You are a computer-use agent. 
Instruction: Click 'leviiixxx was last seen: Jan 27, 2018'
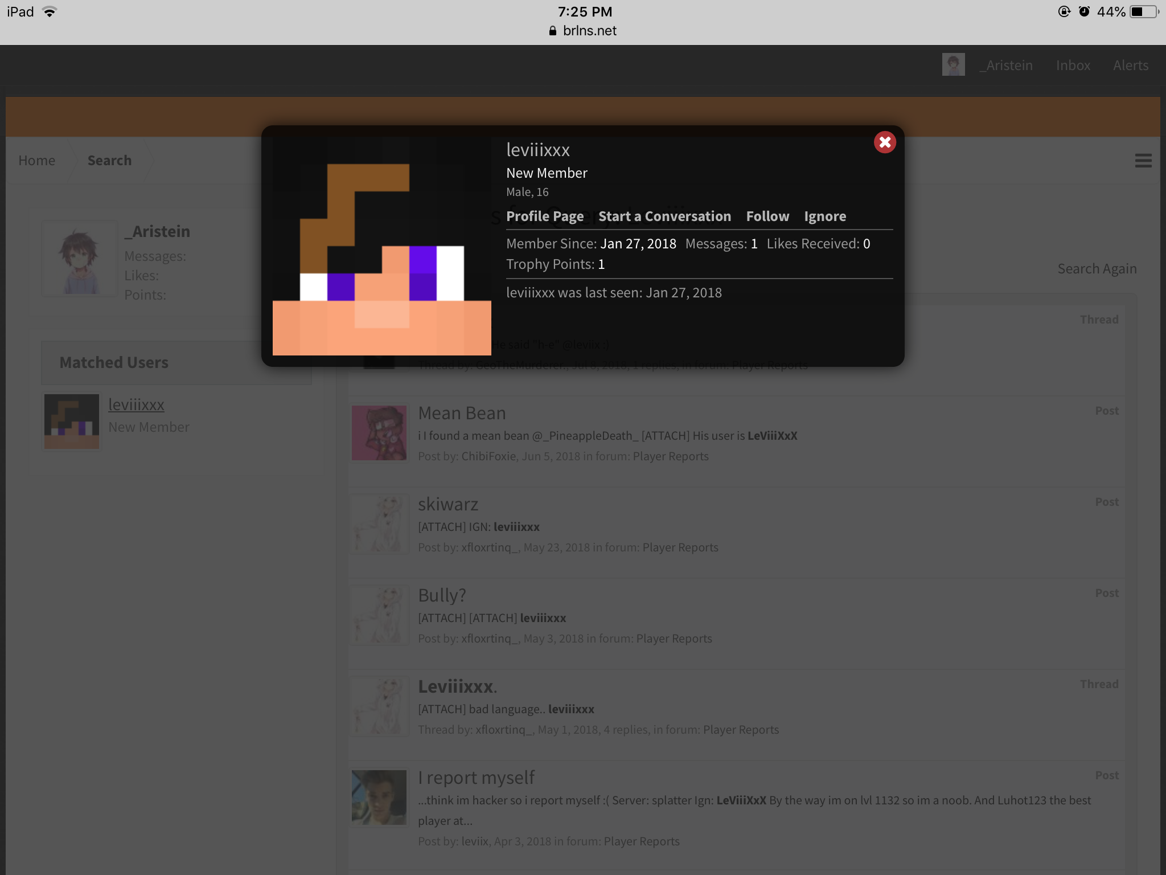[614, 293]
